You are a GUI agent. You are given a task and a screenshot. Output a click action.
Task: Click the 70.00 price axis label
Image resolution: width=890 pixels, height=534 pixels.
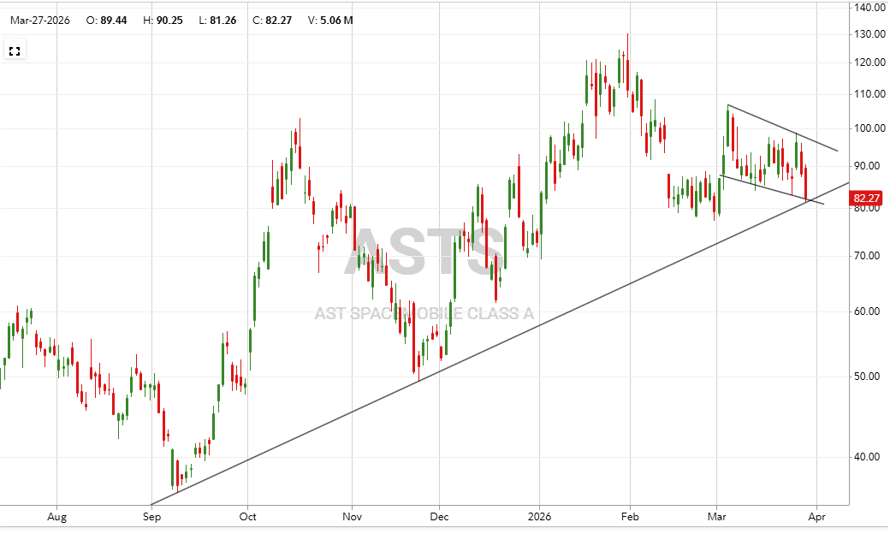[x=867, y=256]
